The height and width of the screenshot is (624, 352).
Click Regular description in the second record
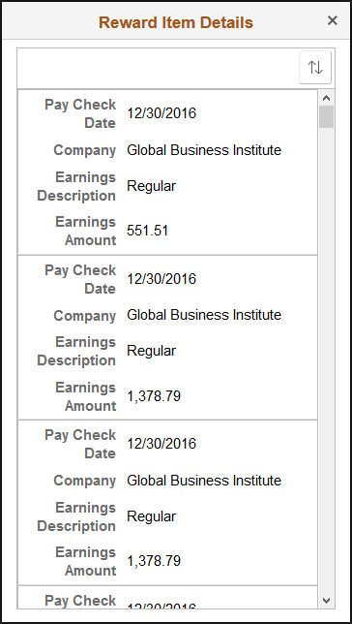tap(151, 351)
